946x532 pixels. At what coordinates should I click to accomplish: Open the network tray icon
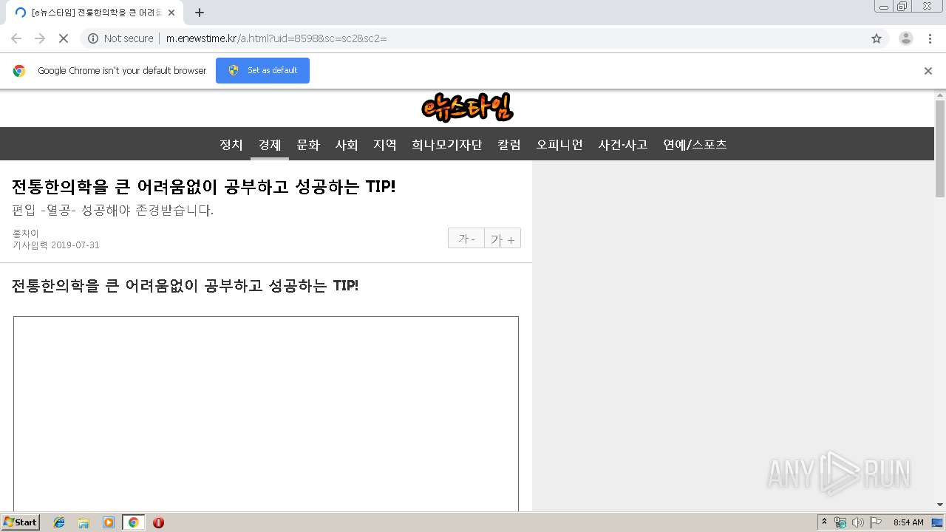840,522
